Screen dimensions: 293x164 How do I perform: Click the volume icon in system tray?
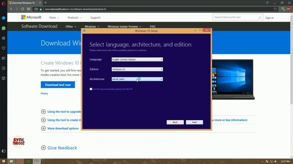tap(276, 161)
